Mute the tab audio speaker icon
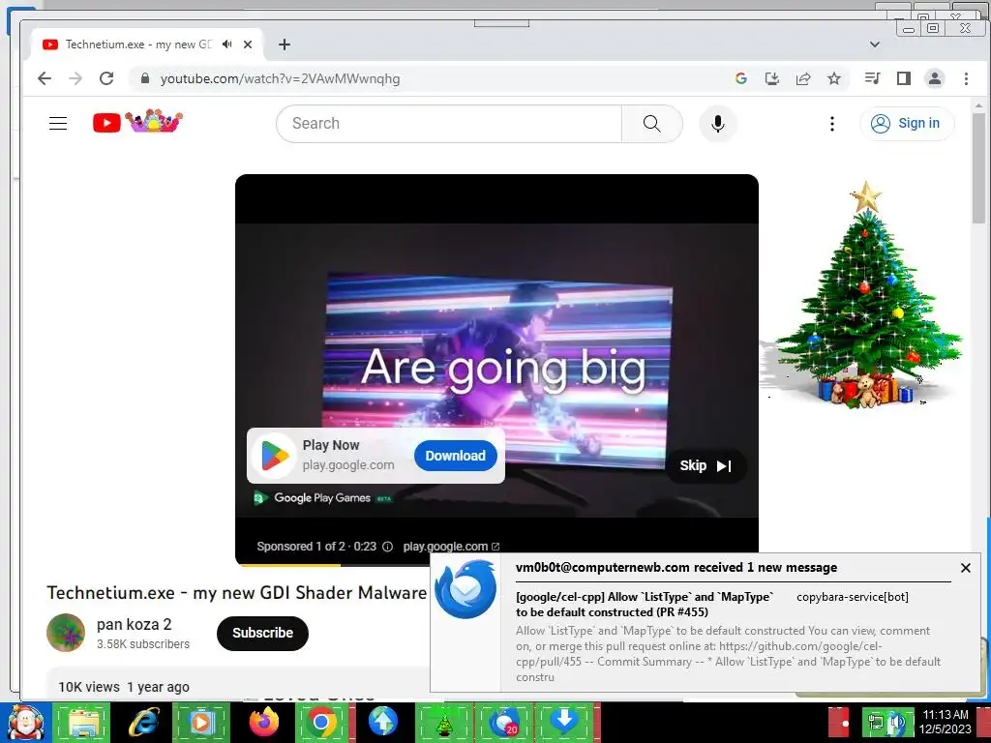This screenshot has height=743, width=991. [x=227, y=45]
